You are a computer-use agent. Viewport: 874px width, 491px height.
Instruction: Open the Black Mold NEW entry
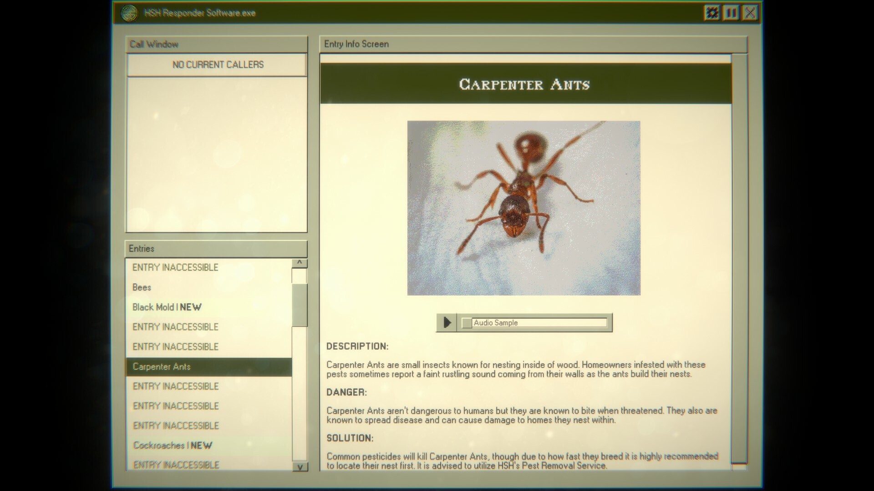[x=166, y=307]
